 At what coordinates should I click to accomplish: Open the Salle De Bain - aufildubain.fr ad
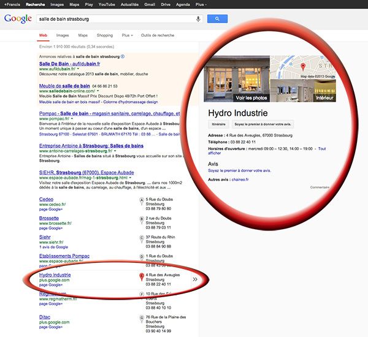pyautogui.click(x=70, y=64)
